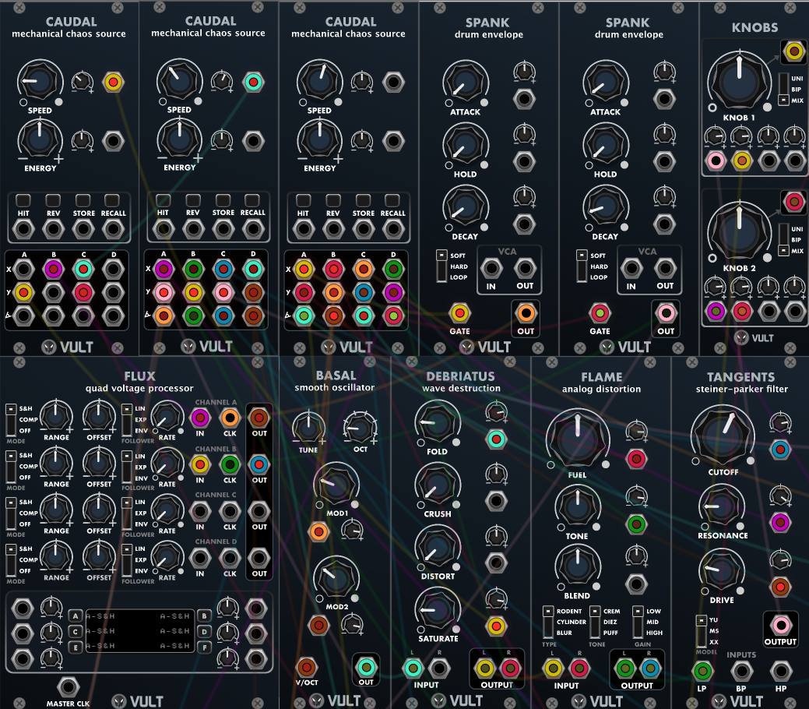Toggle TANGENTS MODEL switch (YU/MS/XX)
This screenshot has width=809, height=709.
click(x=701, y=631)
